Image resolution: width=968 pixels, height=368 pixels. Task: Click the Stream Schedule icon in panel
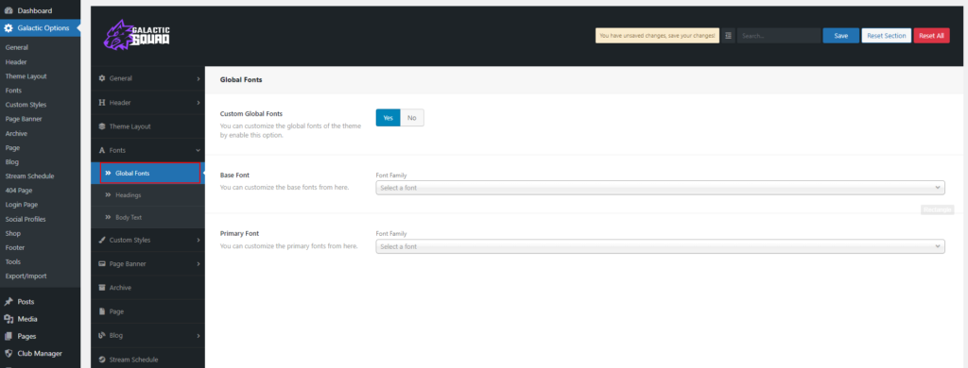click(x=102, y=360)
